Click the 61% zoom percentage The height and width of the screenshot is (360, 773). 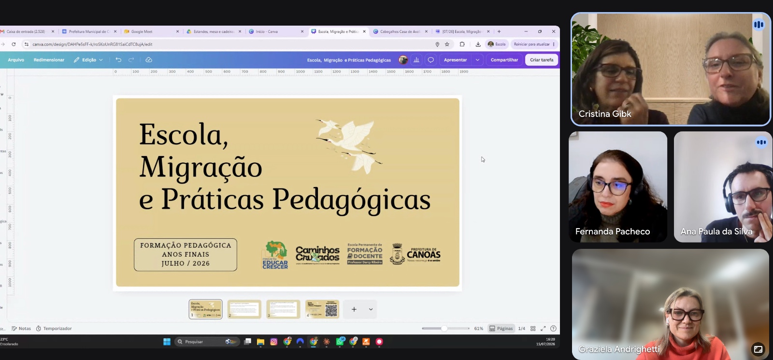pyautogui.click(x=478, y=329)
